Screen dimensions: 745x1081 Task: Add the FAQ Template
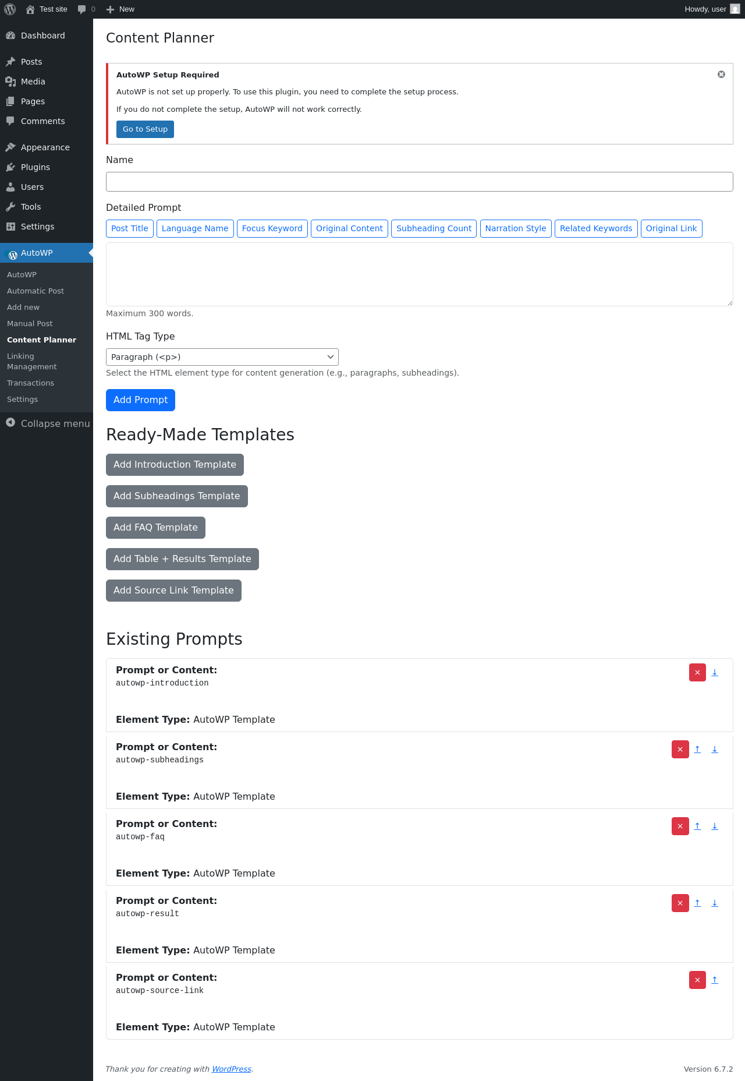point(155,528)
